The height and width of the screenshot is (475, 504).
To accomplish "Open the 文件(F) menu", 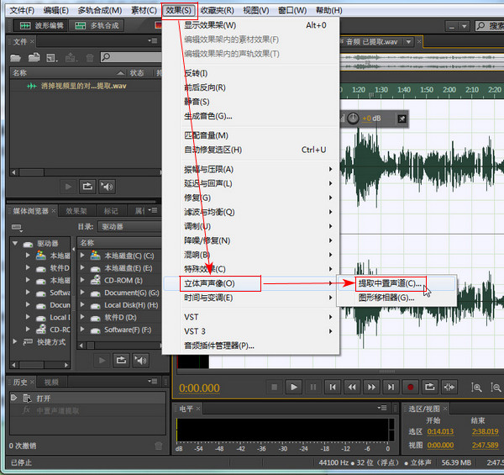I will click(x=22, y=10).
